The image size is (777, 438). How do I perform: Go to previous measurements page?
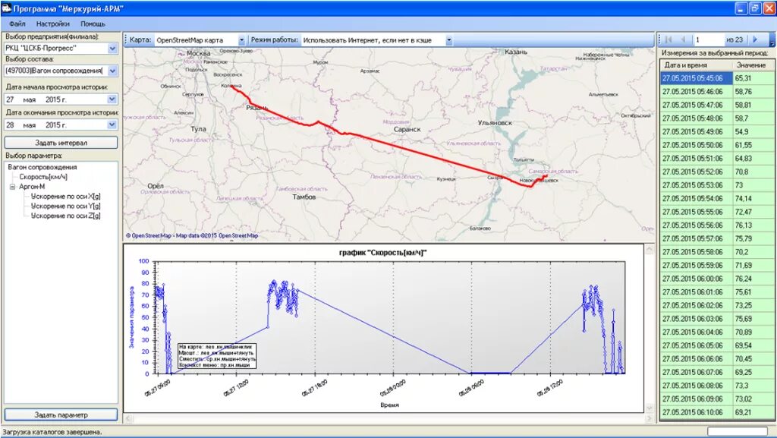tap(683, 39)
